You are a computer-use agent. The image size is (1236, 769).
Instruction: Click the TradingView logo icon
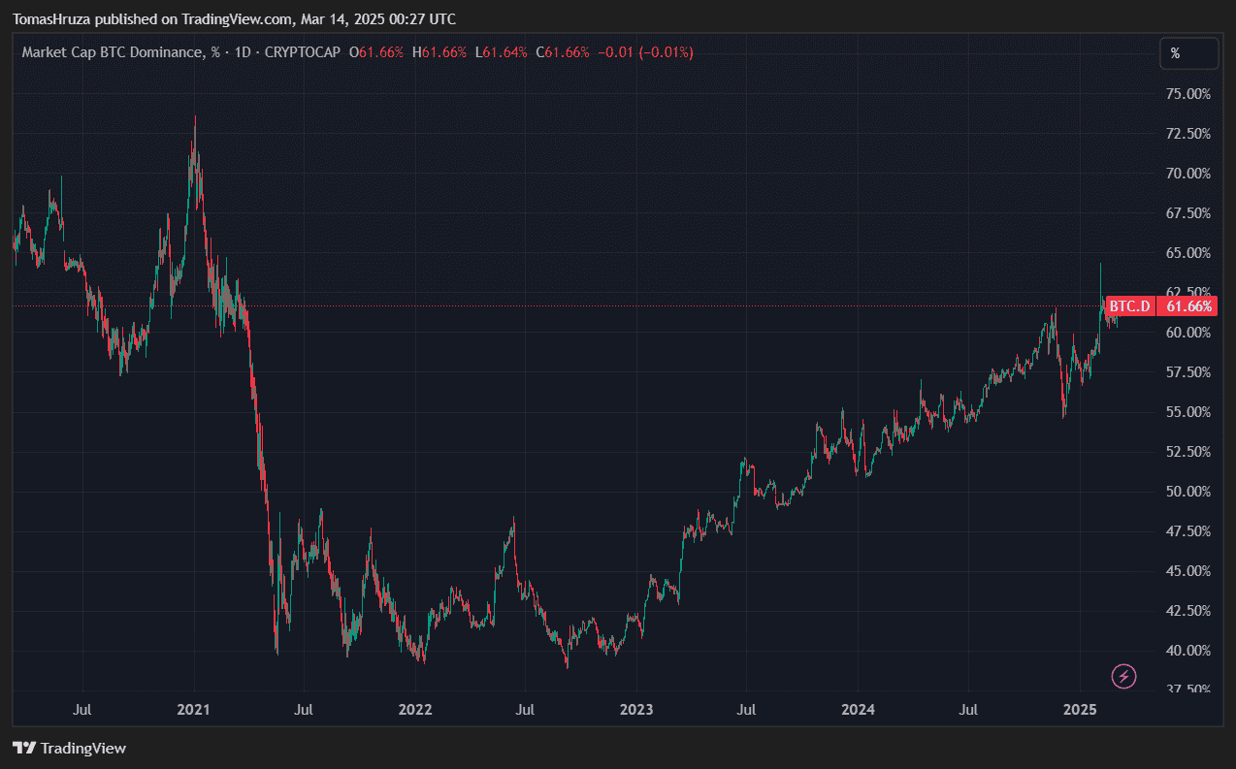coord(24,748)
